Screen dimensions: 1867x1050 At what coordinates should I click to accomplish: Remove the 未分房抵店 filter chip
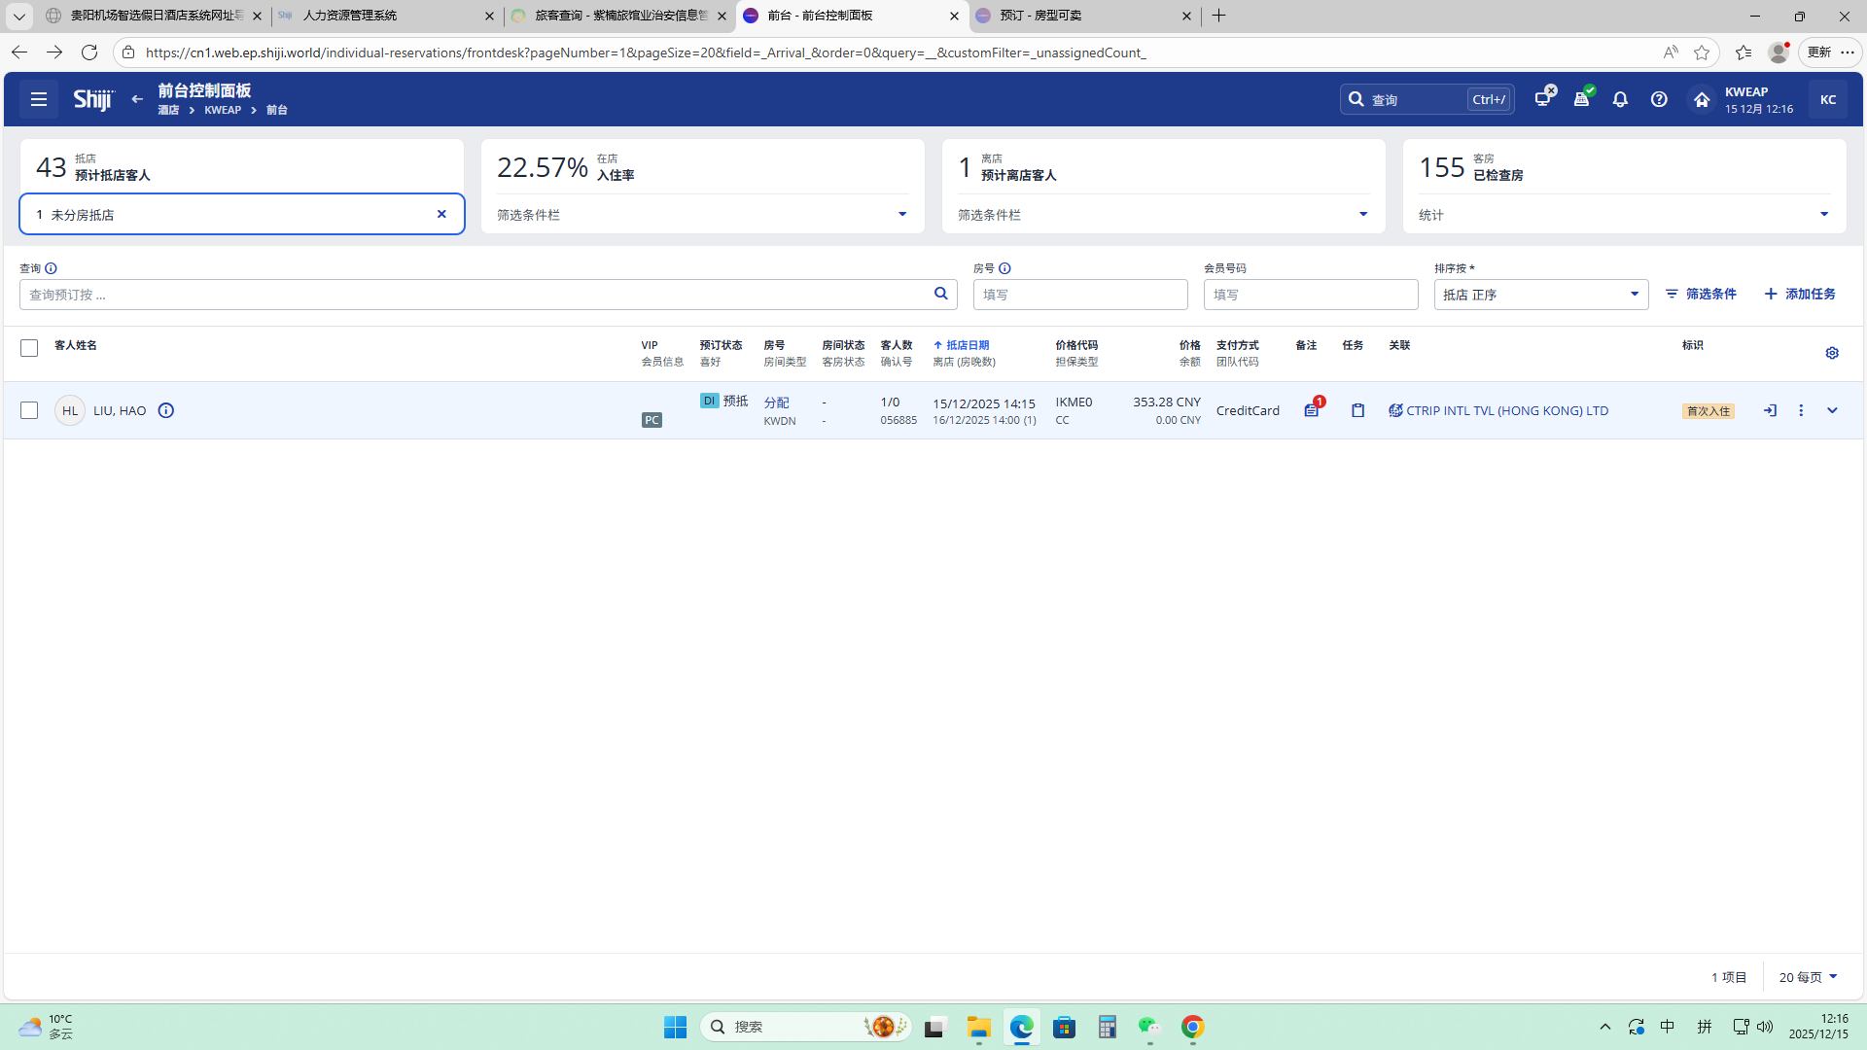point(441,214)
